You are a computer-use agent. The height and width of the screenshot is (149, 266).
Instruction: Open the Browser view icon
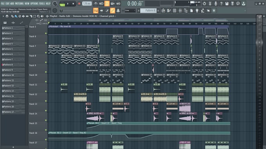pyautogui.click(x=186, y=11)
